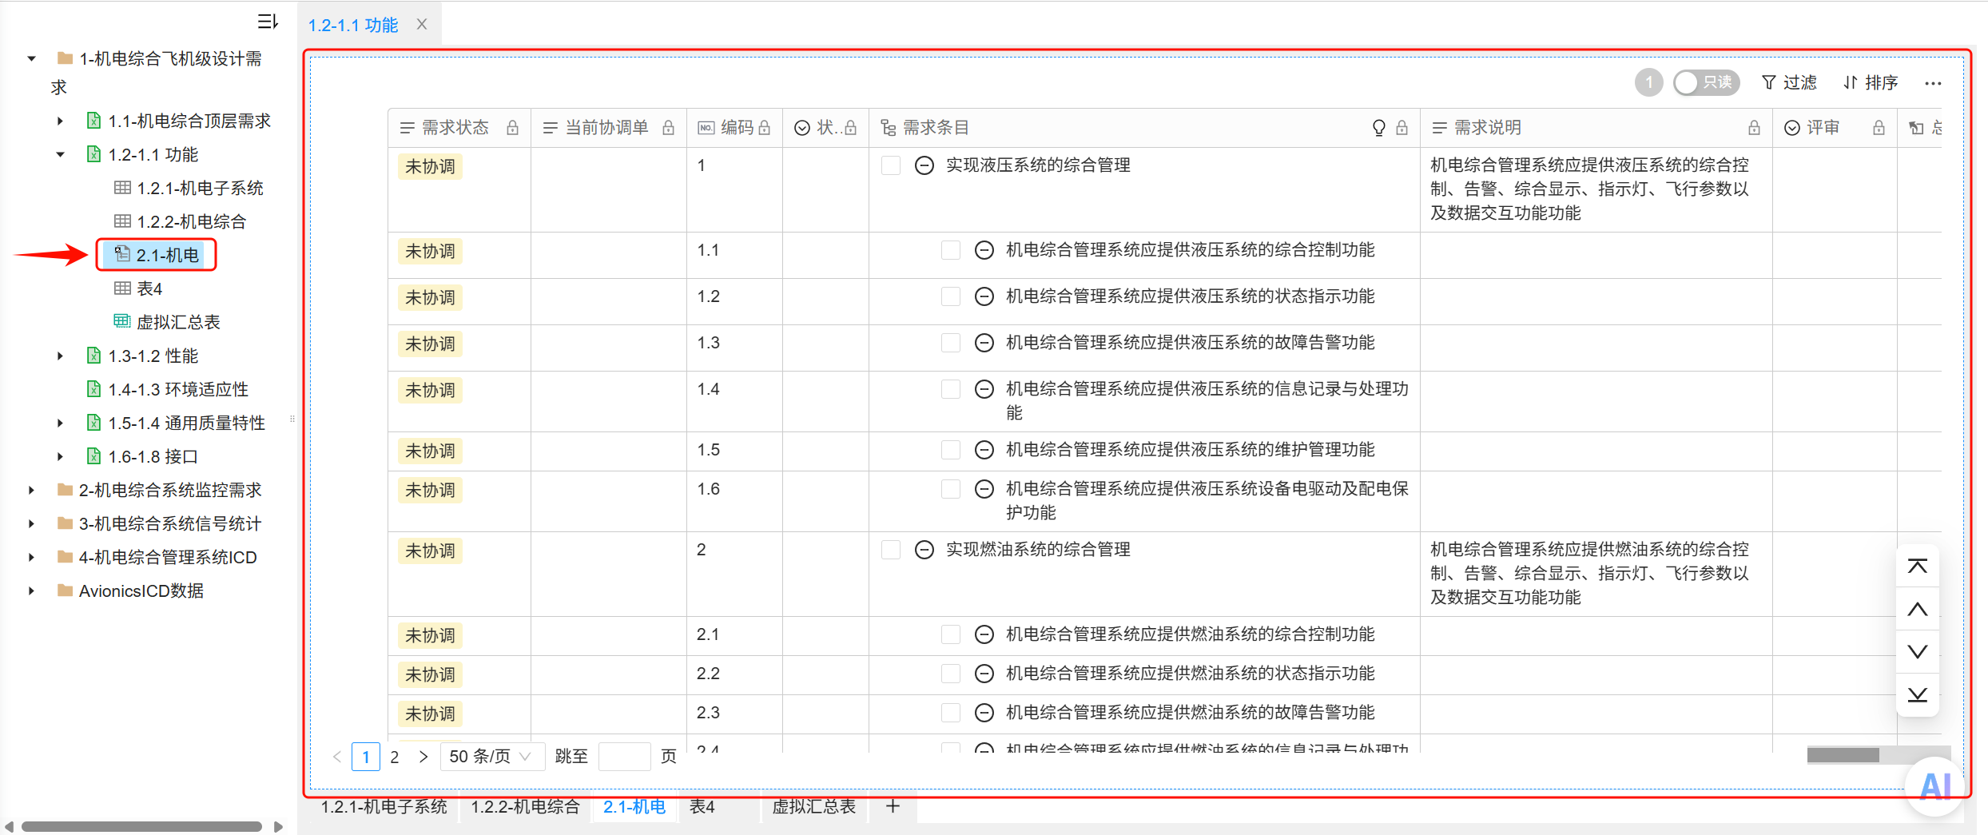Open the AI assistant floating button
Viewport: 1988px width, 835px height.
(x=1935, y=786)
